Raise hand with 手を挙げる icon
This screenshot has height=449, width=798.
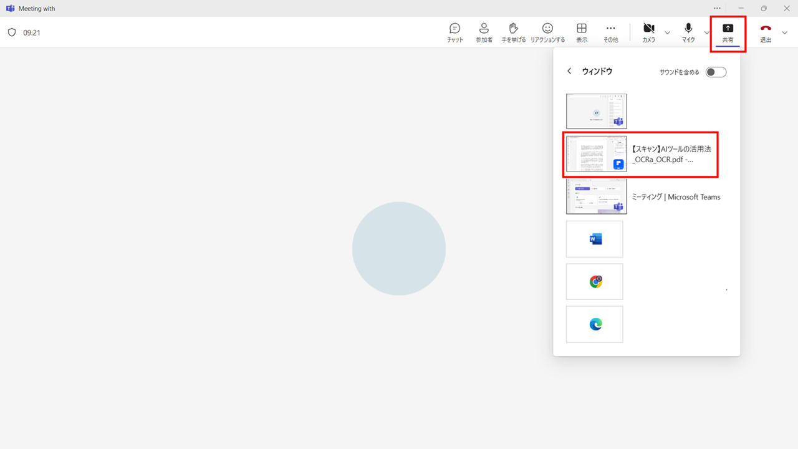pyautogui.click(x=513, y=32)
